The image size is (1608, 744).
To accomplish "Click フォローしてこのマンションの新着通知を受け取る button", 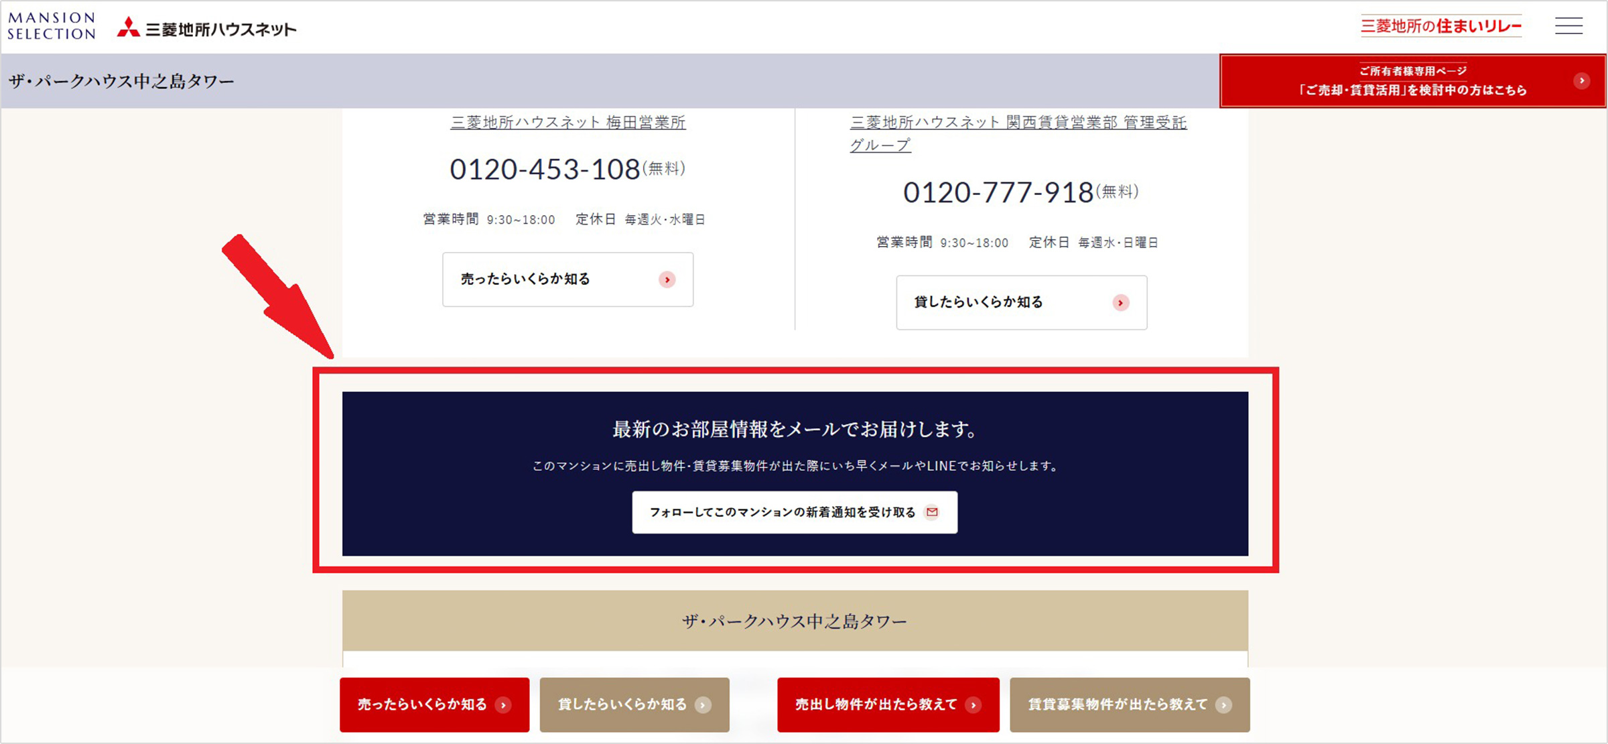I will 795,513.
